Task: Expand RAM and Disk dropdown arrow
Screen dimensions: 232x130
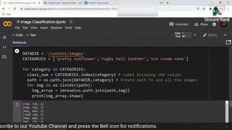Action: 195,35
